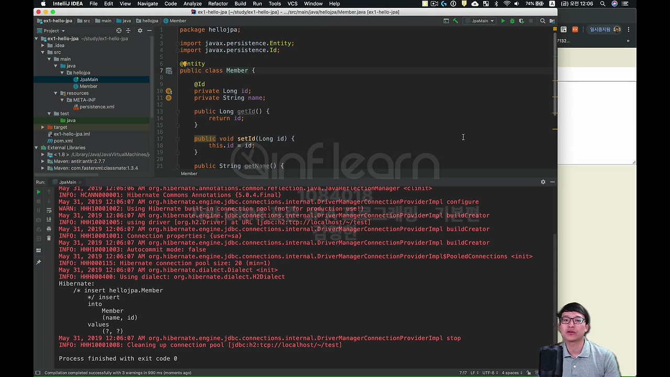This screenshot has width=670, height=377.
Task: Open the JpaMain run configuration dropdown
Action: pos(479,21)
